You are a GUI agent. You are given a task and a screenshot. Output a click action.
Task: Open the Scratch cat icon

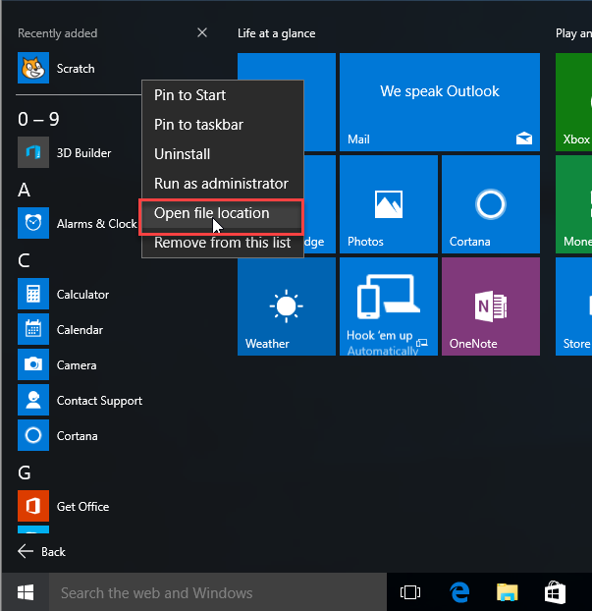click(x=33, y=68)
